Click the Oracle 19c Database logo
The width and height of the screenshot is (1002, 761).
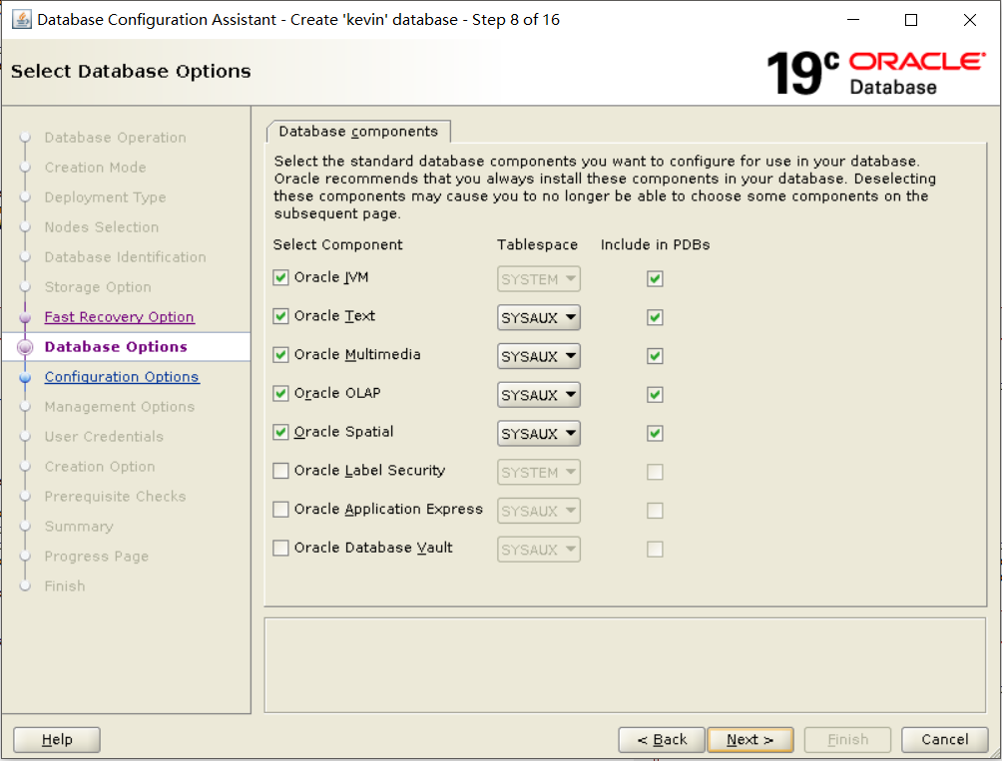(x=875, y=73)
